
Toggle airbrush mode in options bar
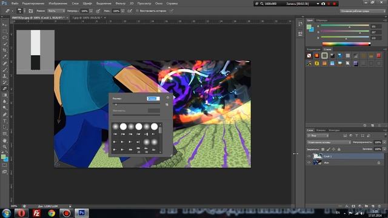(130, 11)
